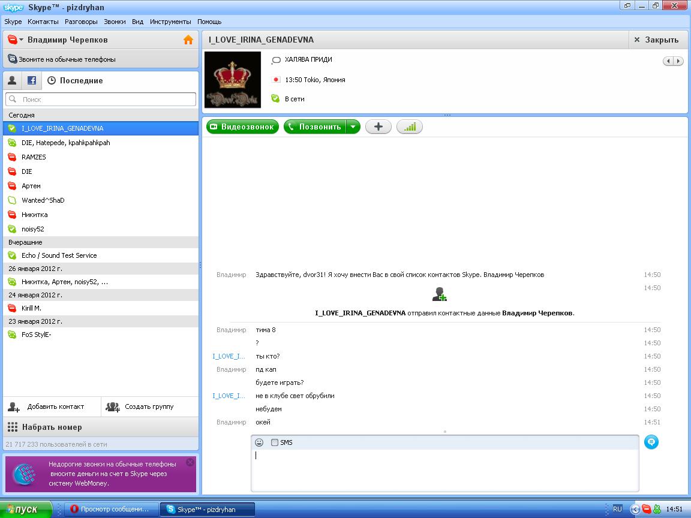Image resolution: width=691 pixels, height=518 pixels.
Task: Close the WebMoney advertisement banner
Action: pyautogui.click(x=190, y=462)
